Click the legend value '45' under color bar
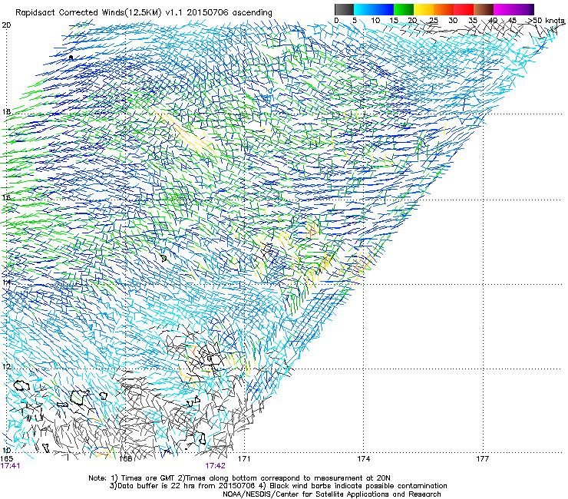 512,21
